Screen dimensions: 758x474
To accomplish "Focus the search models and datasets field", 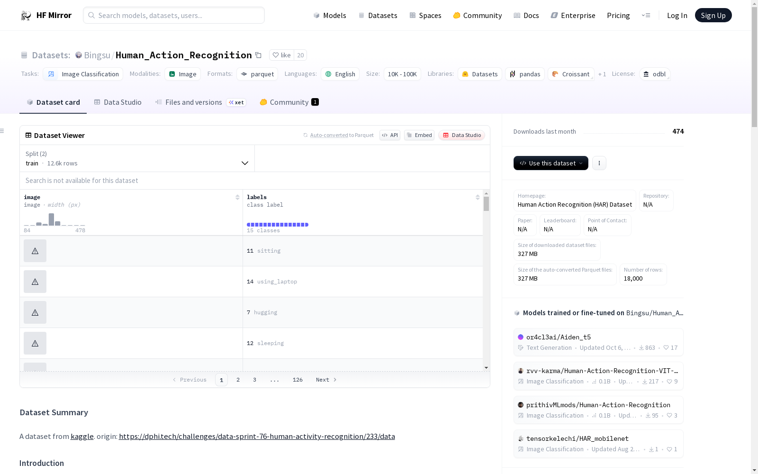I will point(174,15).
